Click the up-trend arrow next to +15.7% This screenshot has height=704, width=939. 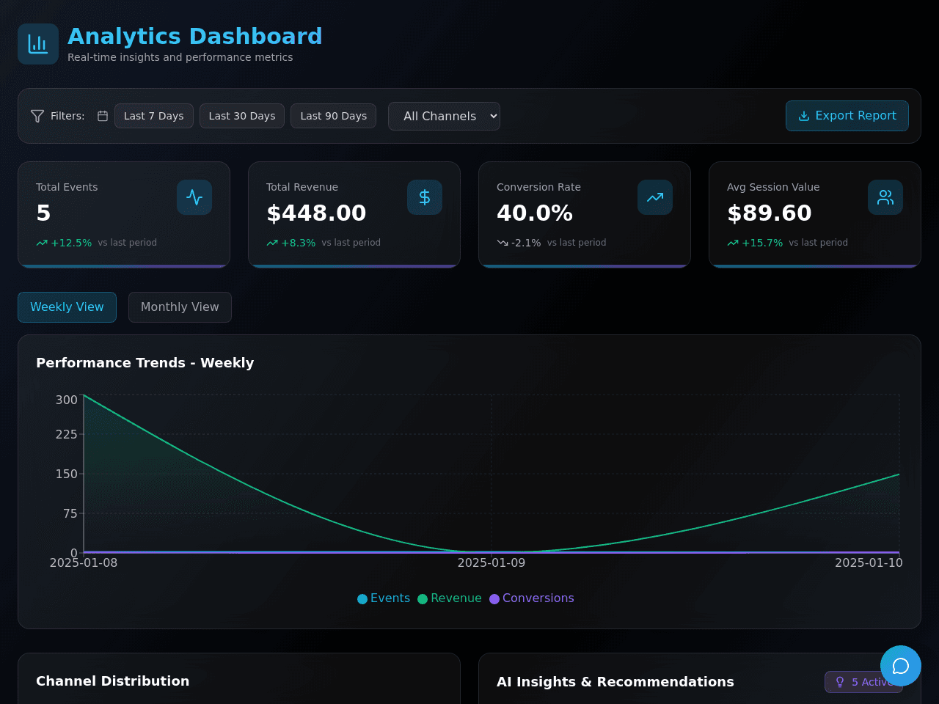coord(733,243)
